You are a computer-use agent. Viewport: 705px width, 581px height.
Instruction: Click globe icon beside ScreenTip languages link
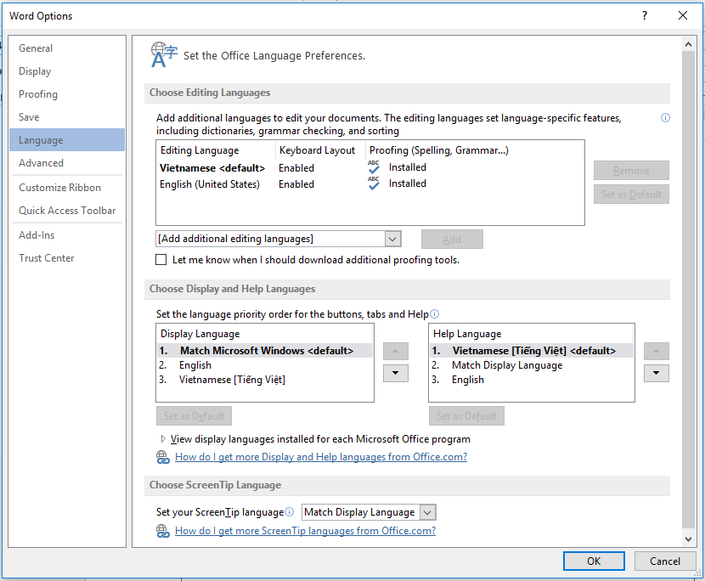tap(163, 531)
